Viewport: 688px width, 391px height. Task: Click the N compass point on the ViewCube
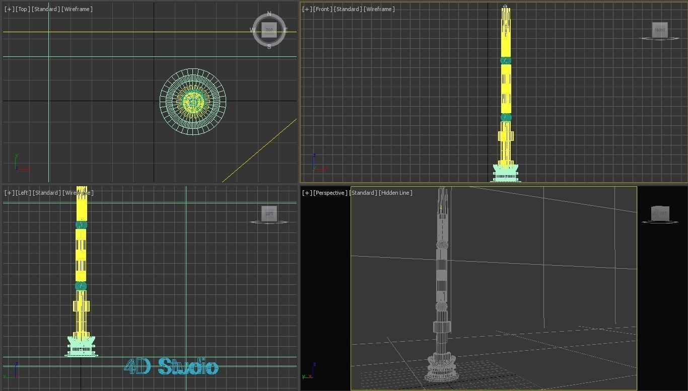(269, 14)
